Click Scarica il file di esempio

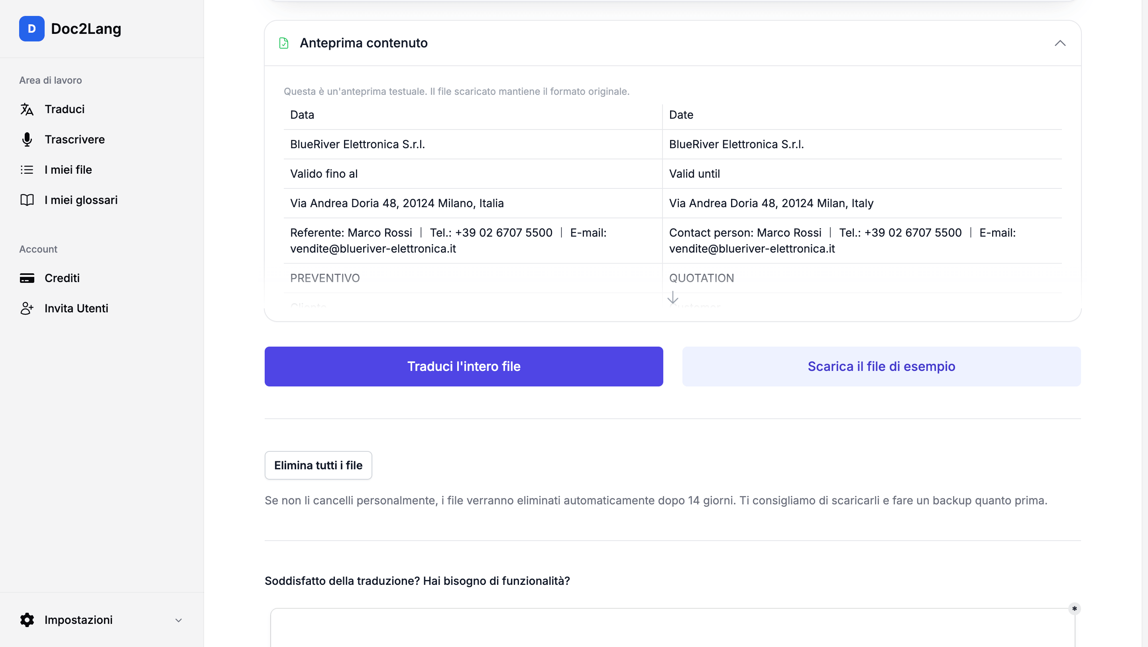[x=881, y=367]
